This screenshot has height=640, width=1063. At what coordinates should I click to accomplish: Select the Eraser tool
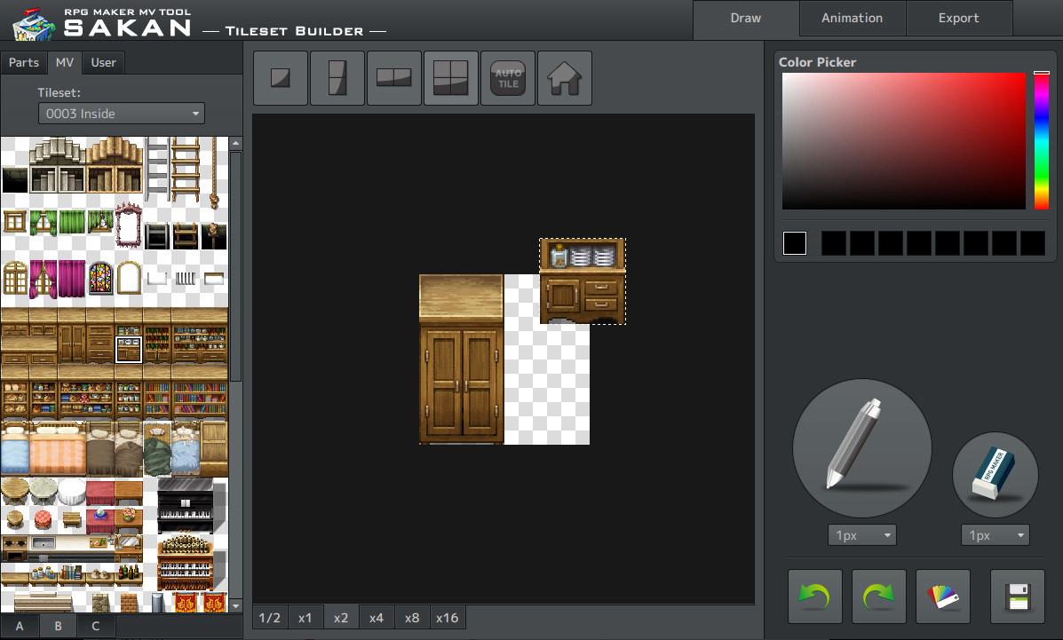point(994,474)
